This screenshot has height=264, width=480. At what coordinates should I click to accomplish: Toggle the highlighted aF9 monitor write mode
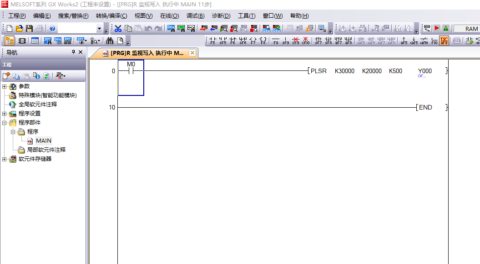tap(444, 40)
